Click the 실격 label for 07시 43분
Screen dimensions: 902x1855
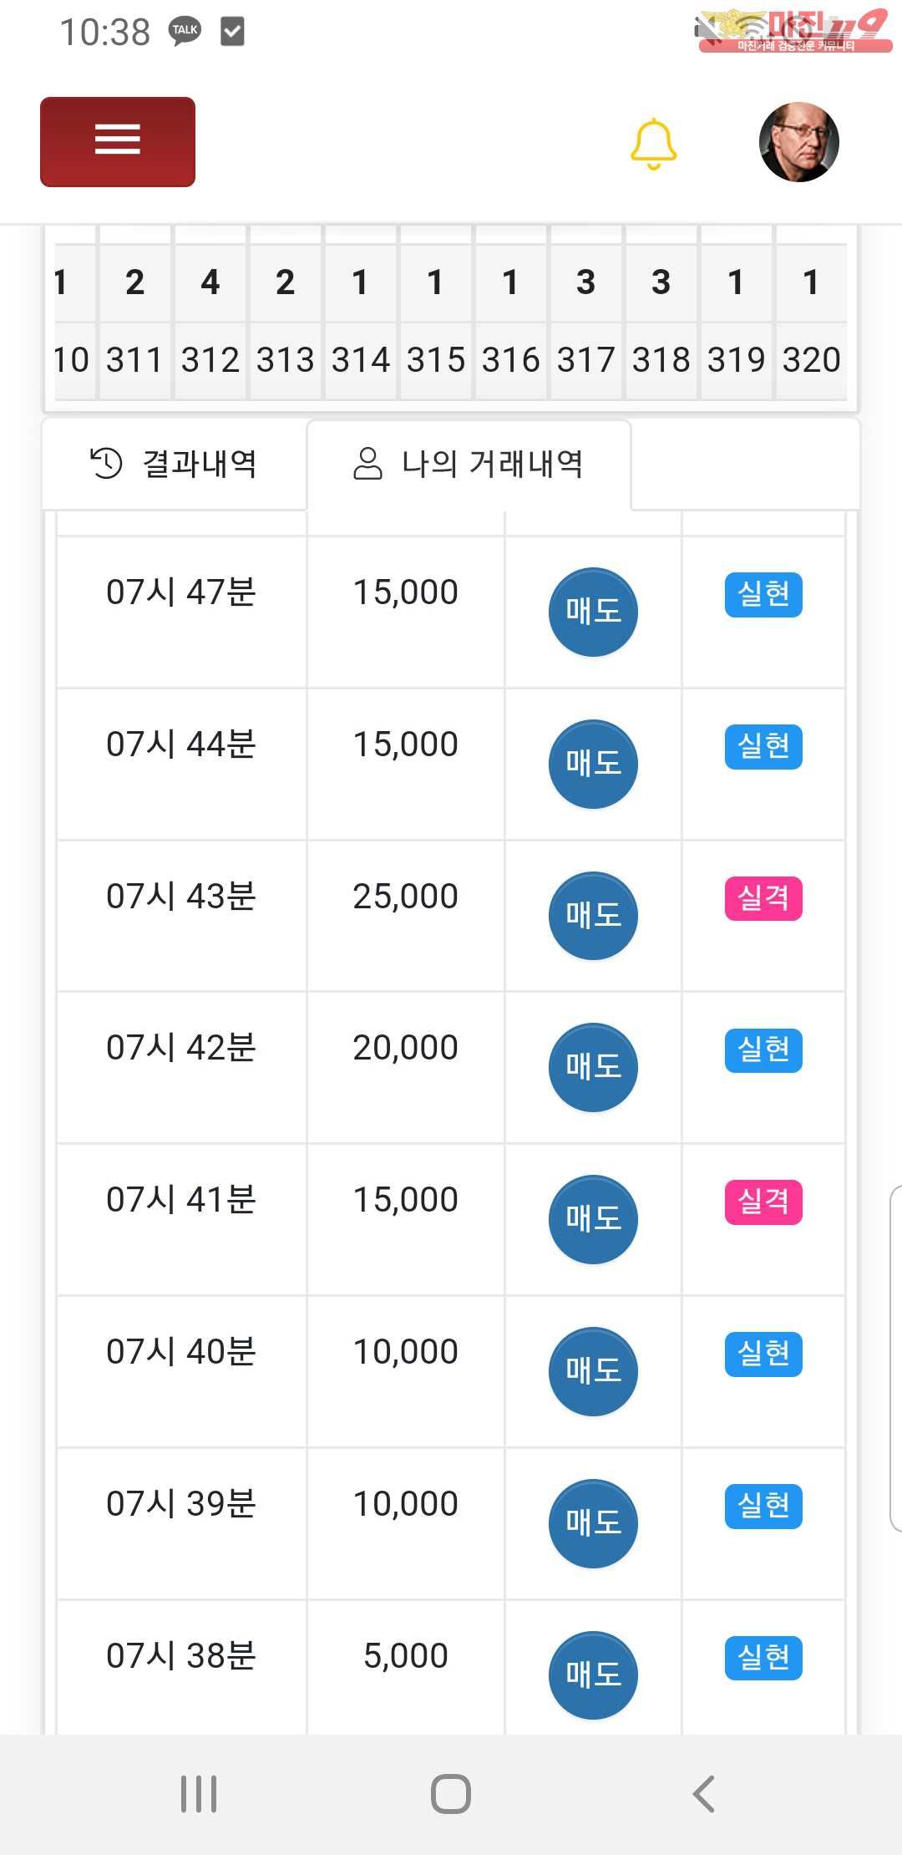coord(763,898)
